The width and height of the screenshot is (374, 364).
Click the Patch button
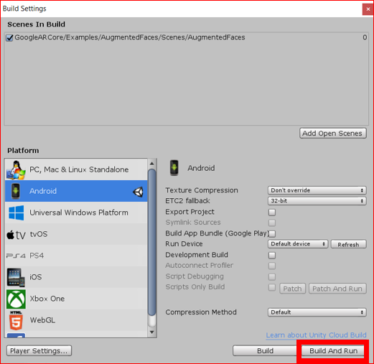pyautogui.click(x=292, y=289)
